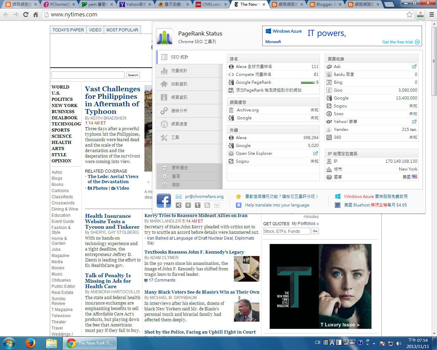
Task: Click the page vertical scrollbar
Action: [434, 178]
